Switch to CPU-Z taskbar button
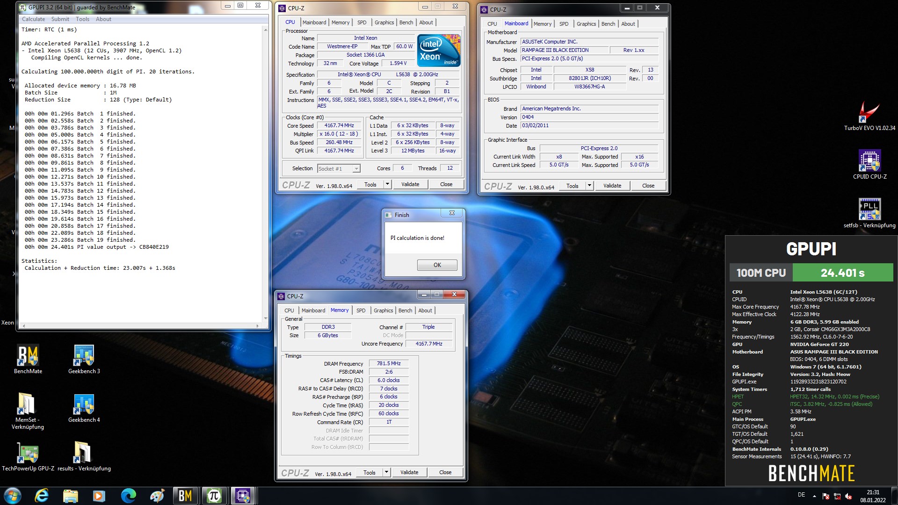The width and height of the screenshot is (898, 505). (243, 496)
